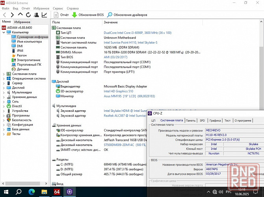Go forward with the right arrow icon

click(12, 15)
